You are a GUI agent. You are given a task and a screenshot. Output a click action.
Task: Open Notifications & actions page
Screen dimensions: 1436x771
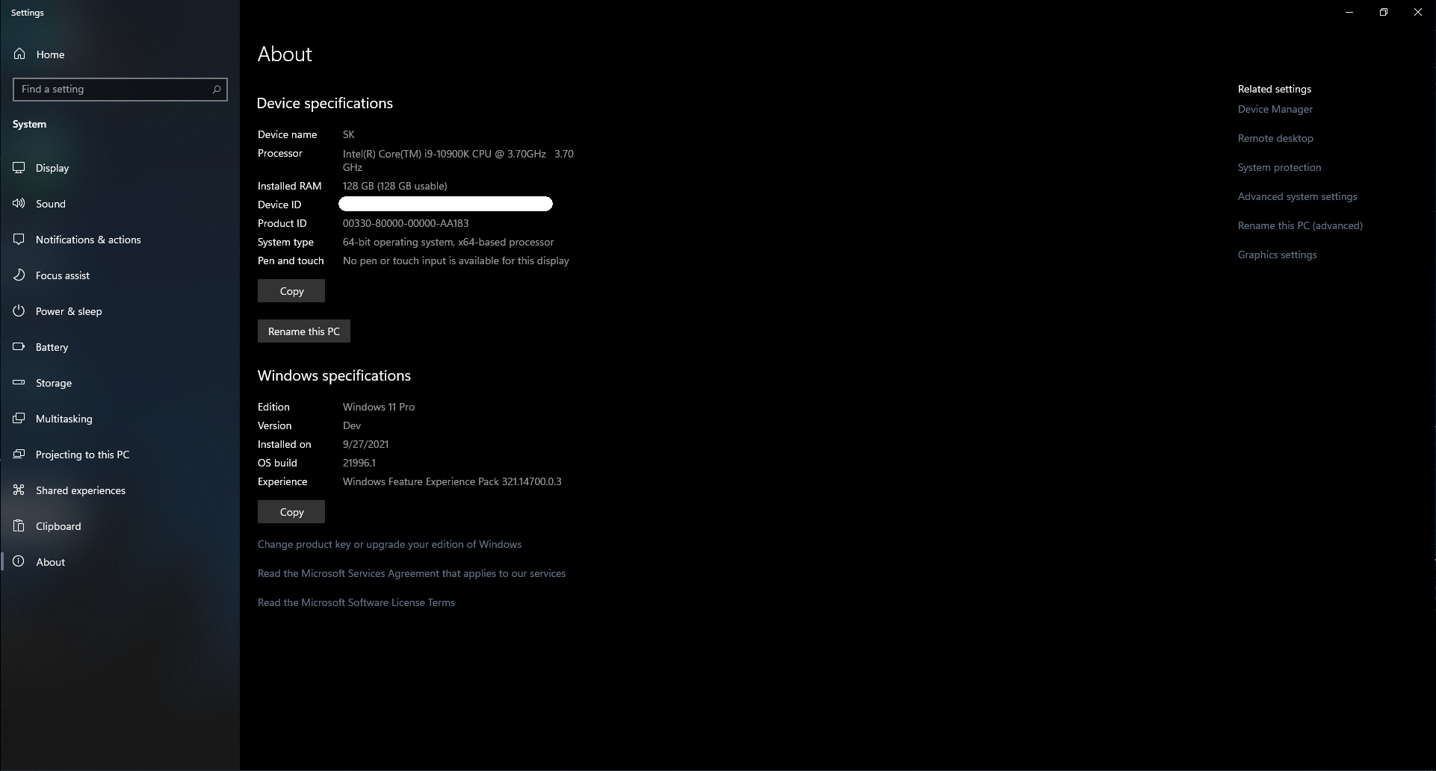coord(120,240)
